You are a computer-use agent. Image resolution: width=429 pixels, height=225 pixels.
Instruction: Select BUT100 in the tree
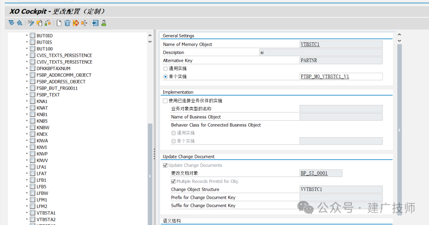44,49
